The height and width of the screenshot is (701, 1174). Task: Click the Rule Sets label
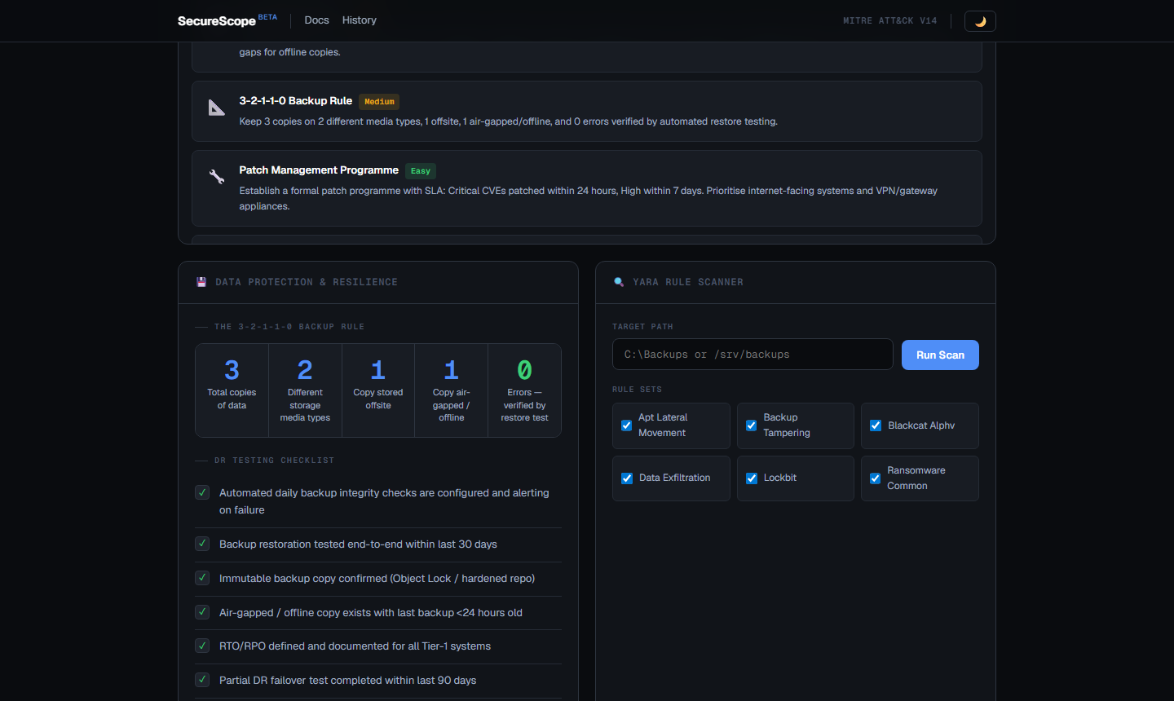638,390
